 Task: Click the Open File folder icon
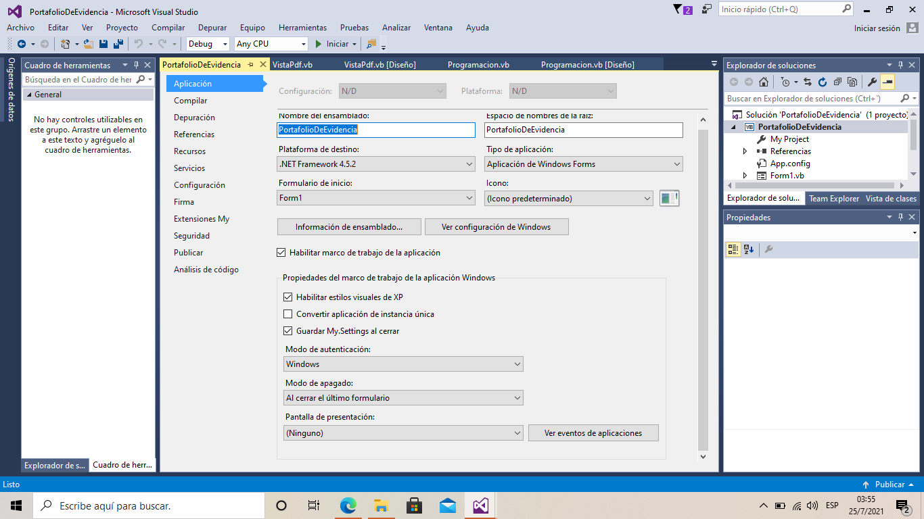tap(88, 44)
